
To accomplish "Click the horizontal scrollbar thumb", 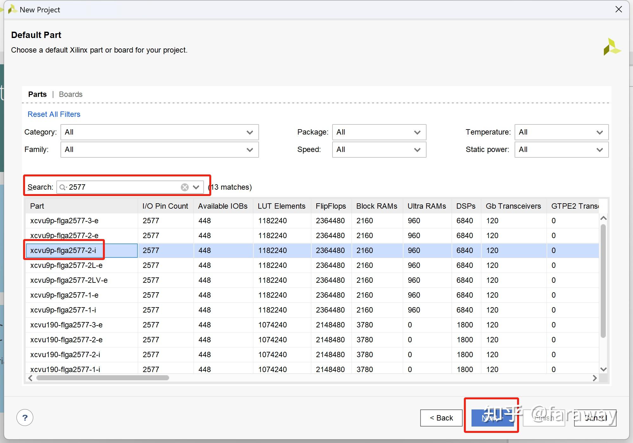I will click(x=103, y=378).
